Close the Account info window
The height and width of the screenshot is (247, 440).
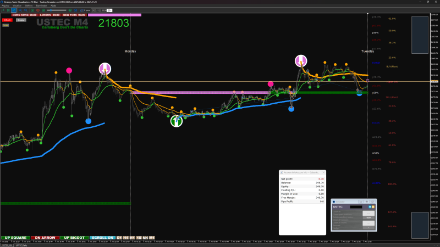point(323,172)
